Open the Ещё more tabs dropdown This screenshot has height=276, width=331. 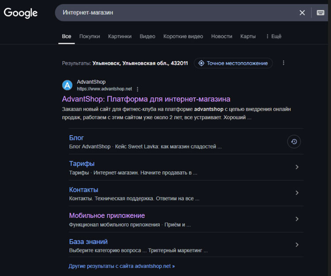pos(274,36)
